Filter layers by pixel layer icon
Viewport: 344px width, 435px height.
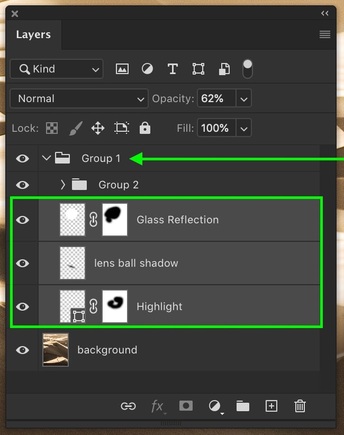(x=122, y=69)
